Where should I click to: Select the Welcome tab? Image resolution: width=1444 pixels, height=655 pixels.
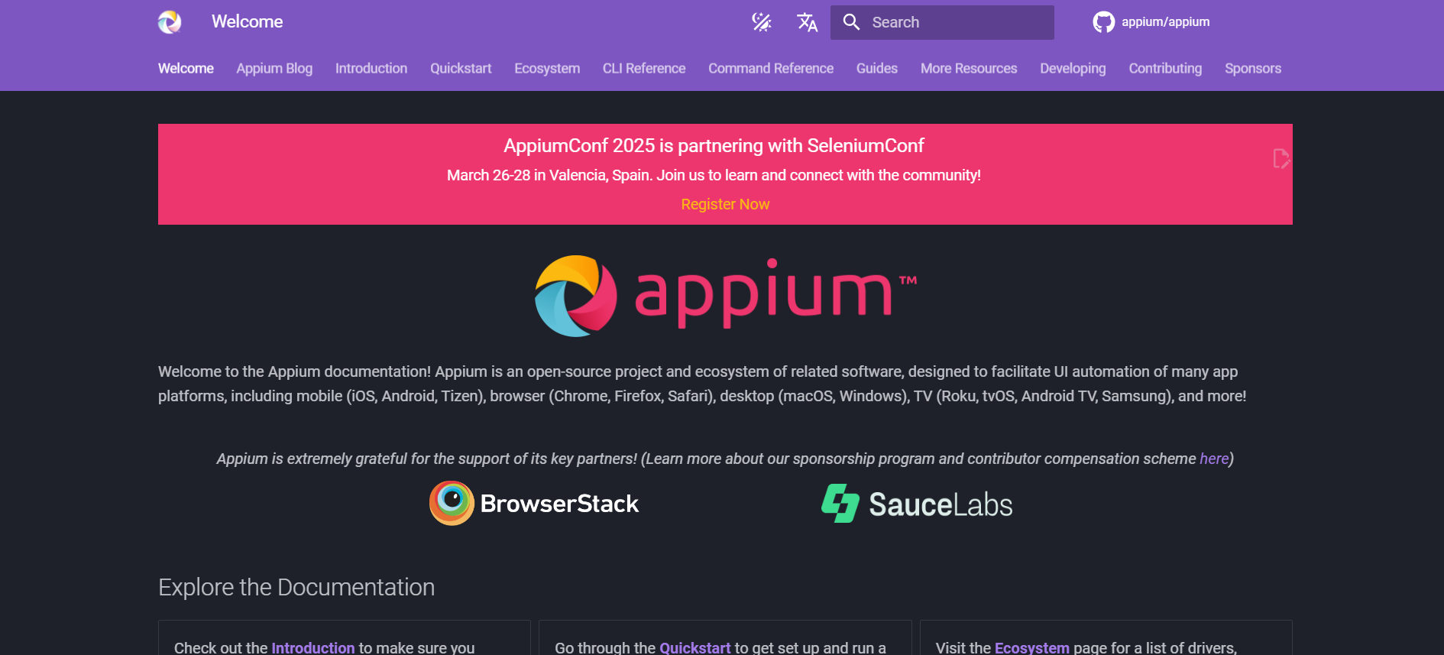click(186, 68)
